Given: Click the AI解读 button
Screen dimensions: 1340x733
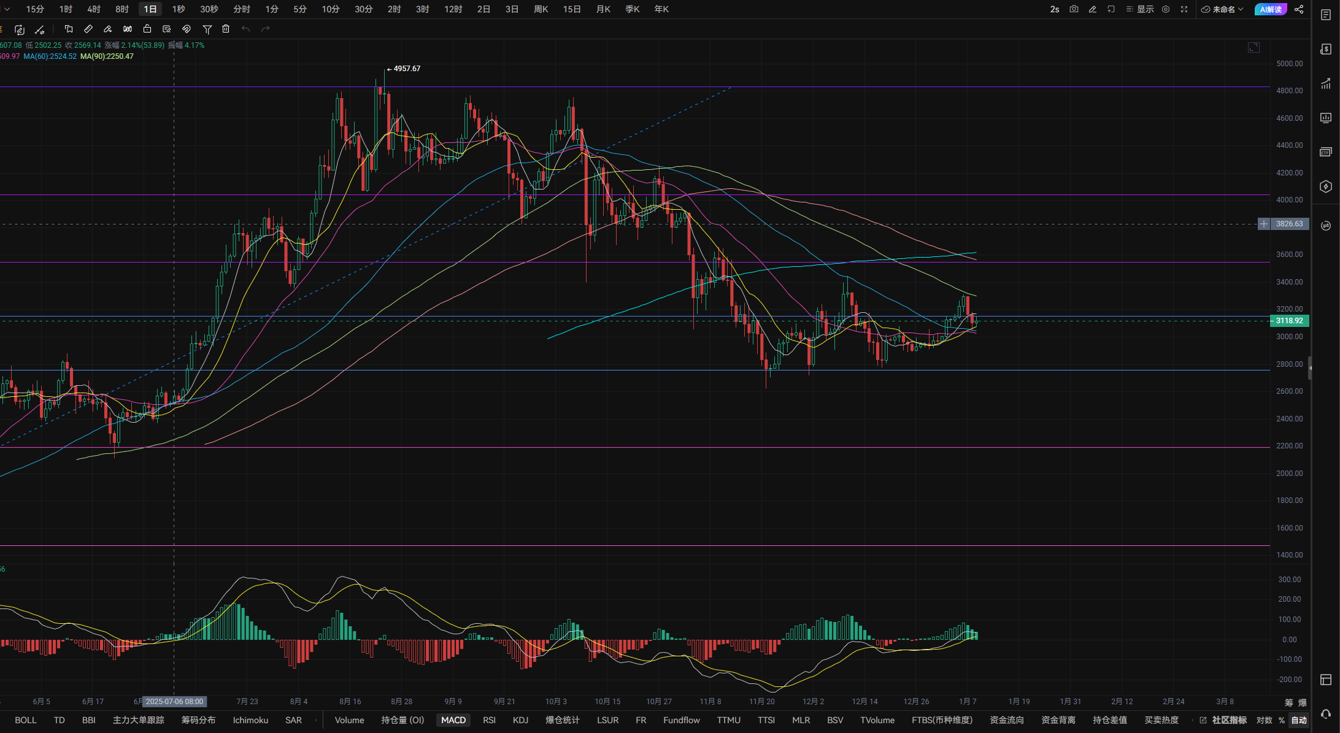Looking at the screenshot, I should click(x=1271, y=9).
